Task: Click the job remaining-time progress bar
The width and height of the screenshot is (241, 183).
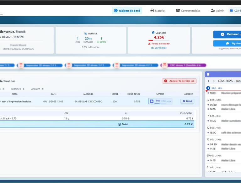Action: [160, 103]
